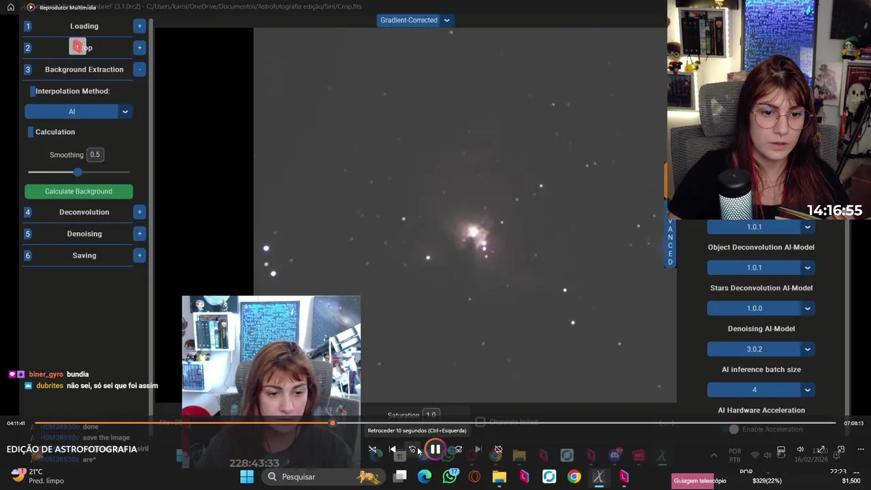Open AI inference batch size dropdown
871x490 pixels.
click(761, 390)
